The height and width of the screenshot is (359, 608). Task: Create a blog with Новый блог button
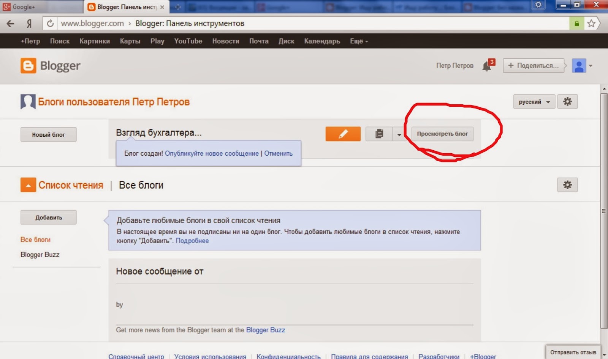[x=48, y=134]
